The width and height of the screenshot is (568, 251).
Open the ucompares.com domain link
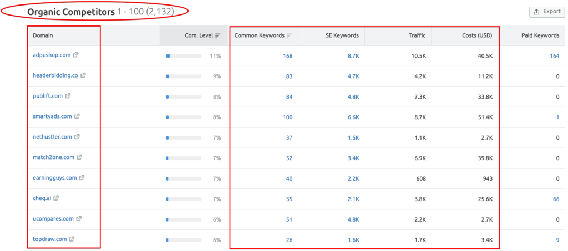(x=53, y=218)
